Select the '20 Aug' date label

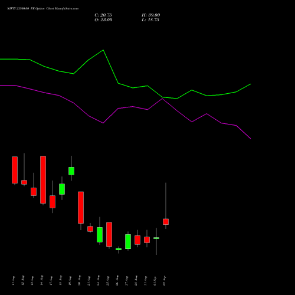[79, 280]
